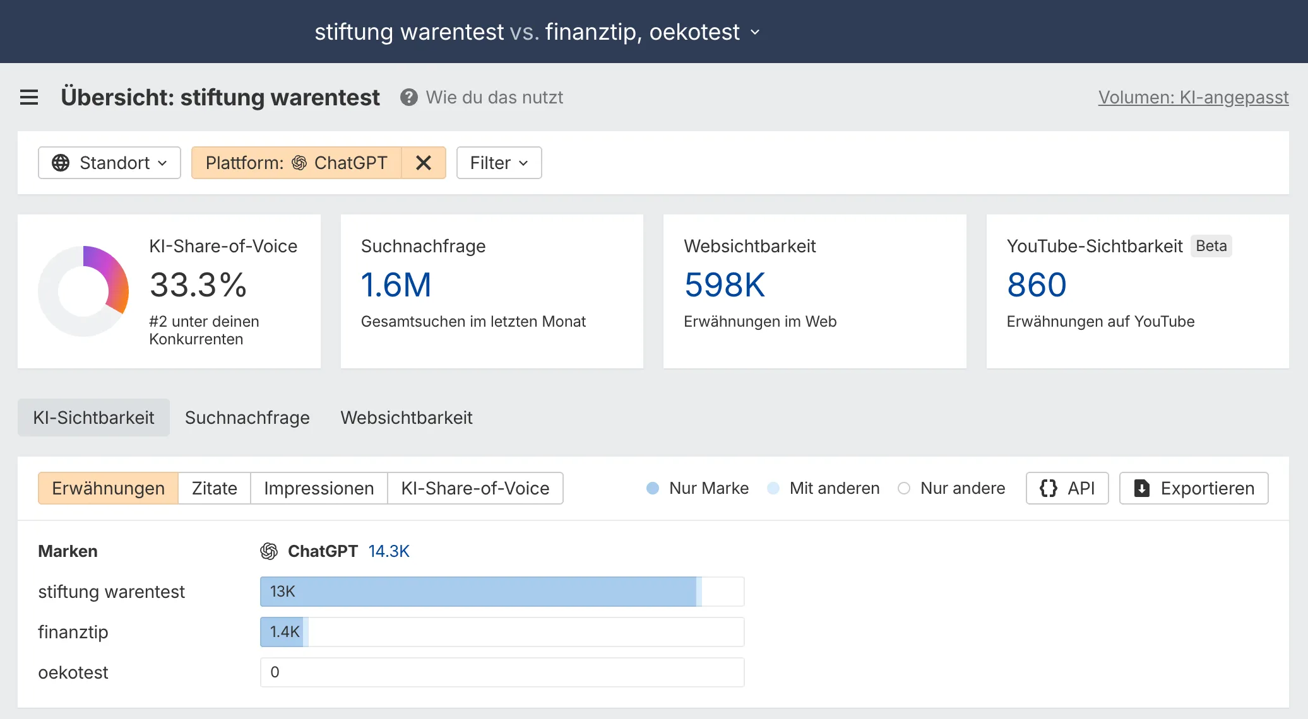The height and width of the screenshot is (719, 1308).
Task: Toggle the Nur Marke legend item
Action: (x=698, y=488)
